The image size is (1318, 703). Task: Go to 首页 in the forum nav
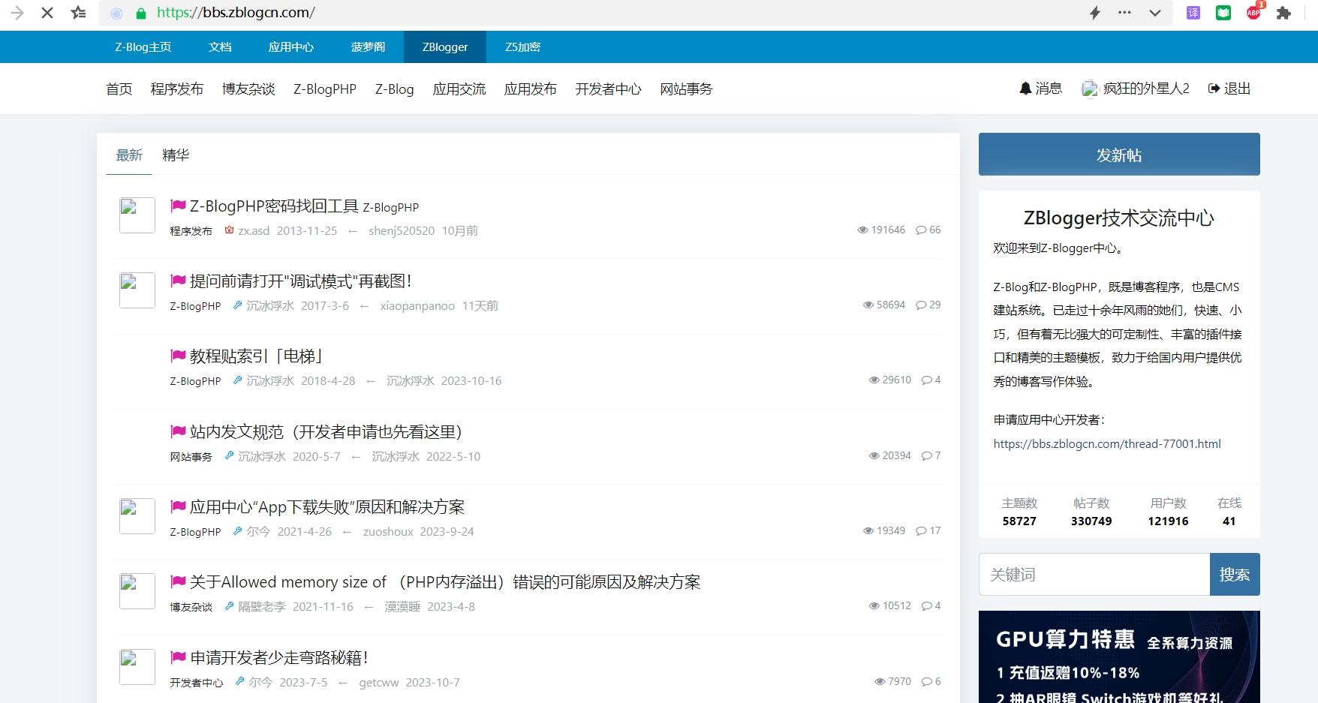119,89
